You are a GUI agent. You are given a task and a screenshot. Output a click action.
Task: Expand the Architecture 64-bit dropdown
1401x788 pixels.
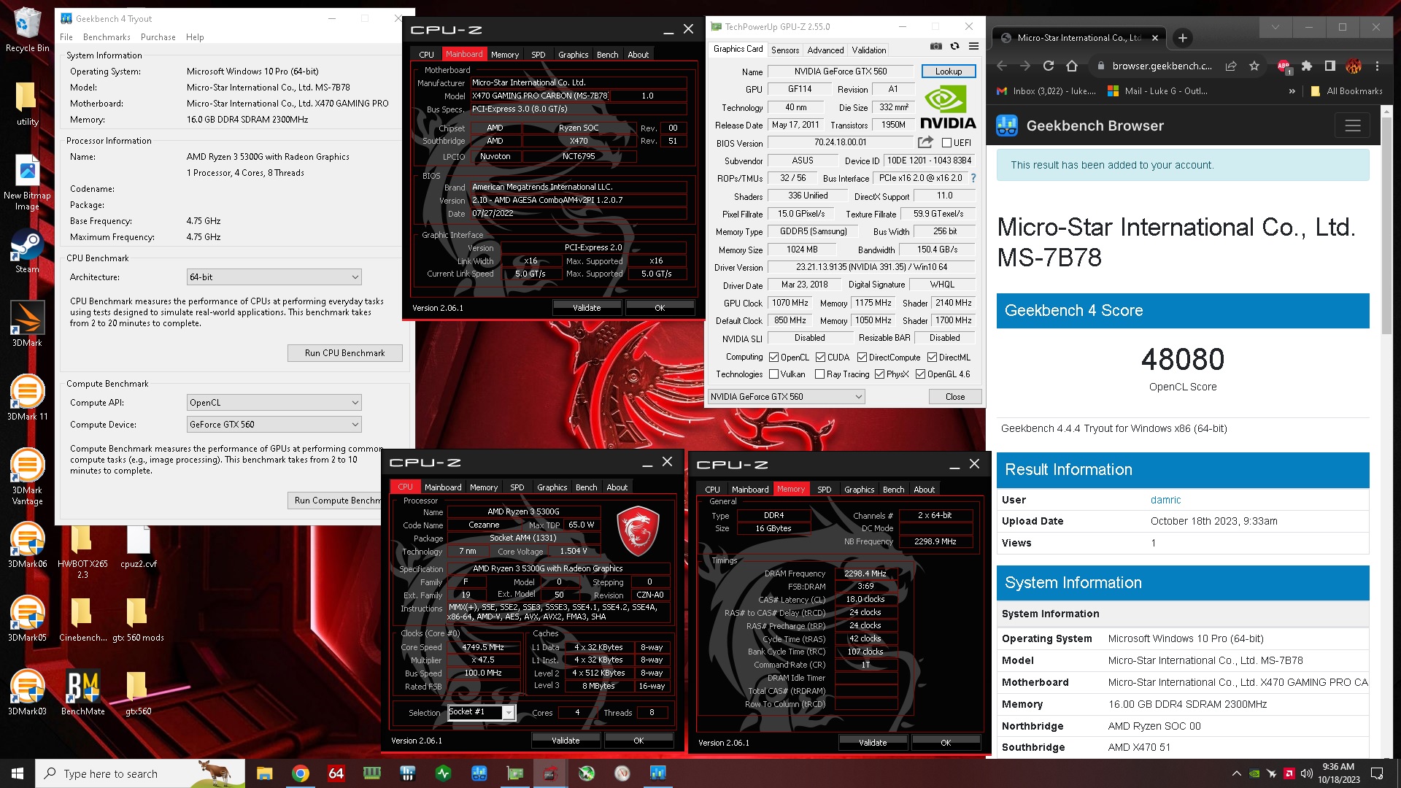[x=274, y=277]
